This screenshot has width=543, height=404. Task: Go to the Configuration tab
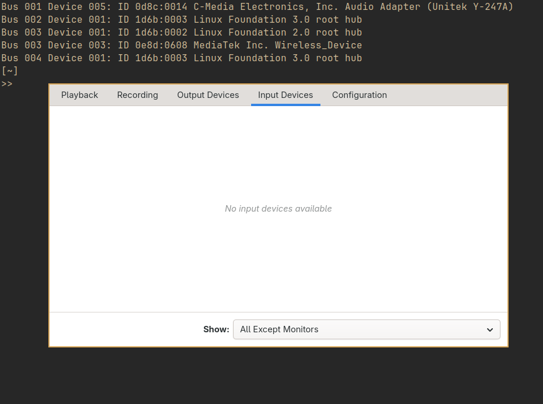pos(359,95)
